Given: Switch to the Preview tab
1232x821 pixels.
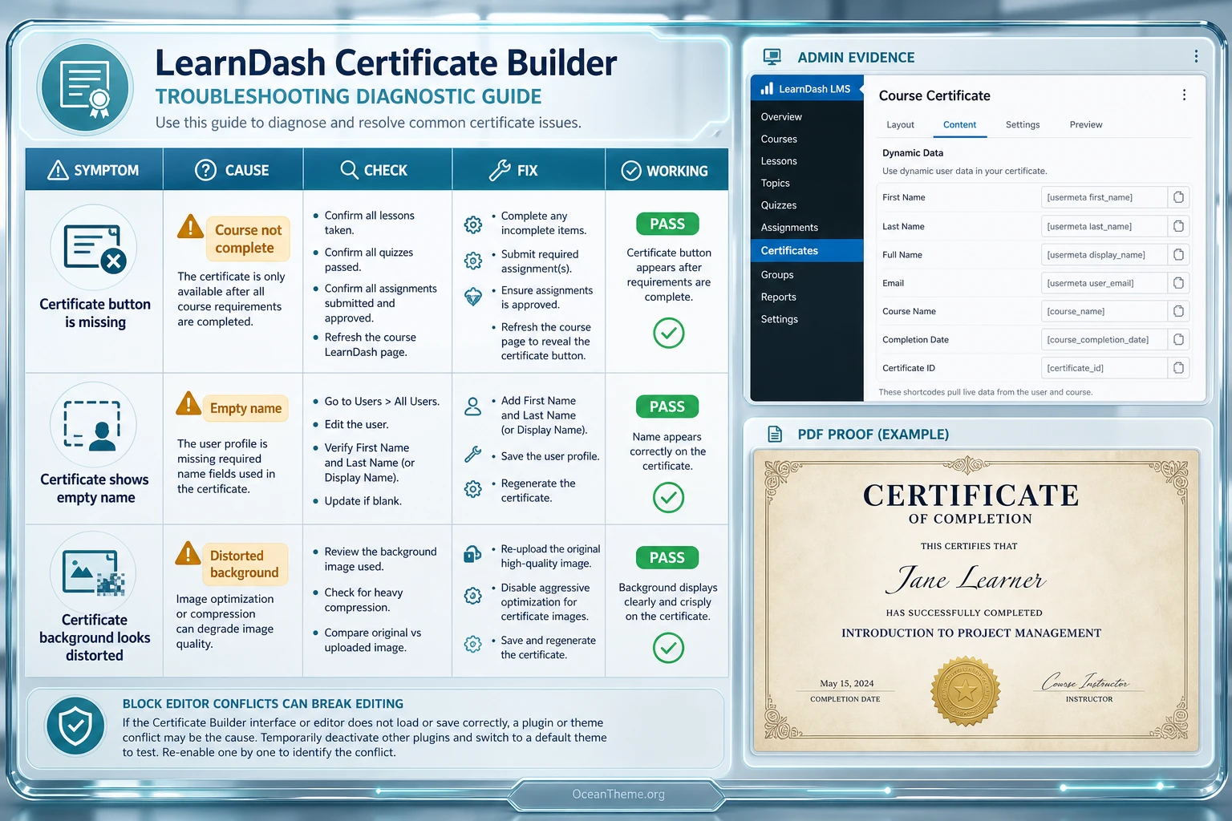Looking at the screenshot, I should pos(1086,124).
